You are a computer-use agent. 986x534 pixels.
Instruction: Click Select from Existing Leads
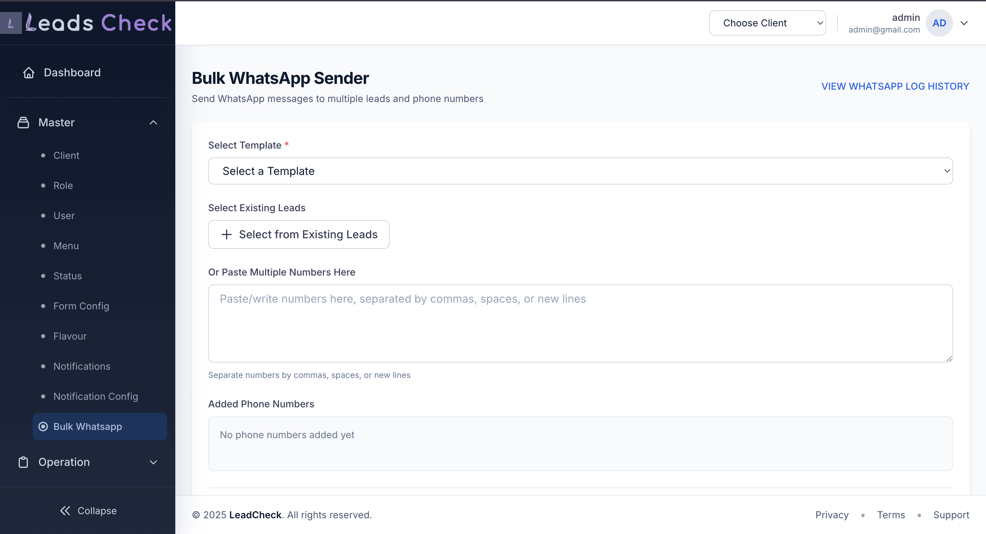(299, 234)
